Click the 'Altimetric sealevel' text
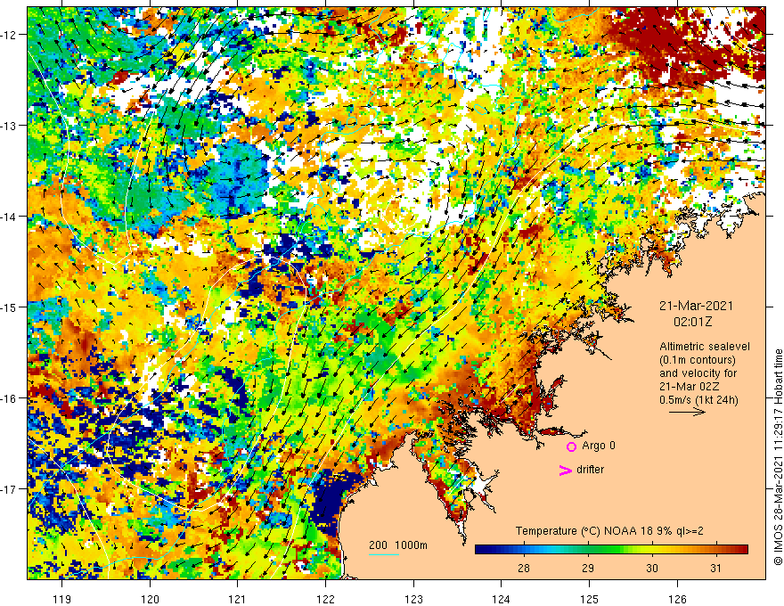 tap(705, 347)
